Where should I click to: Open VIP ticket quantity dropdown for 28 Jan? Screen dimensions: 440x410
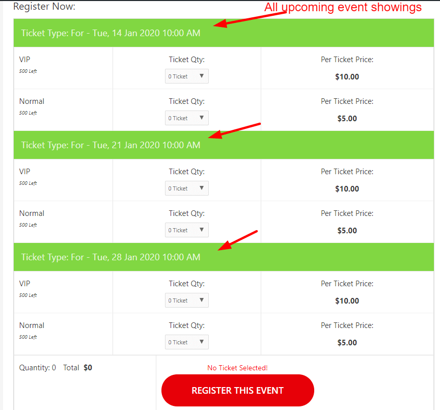(186, 300)
